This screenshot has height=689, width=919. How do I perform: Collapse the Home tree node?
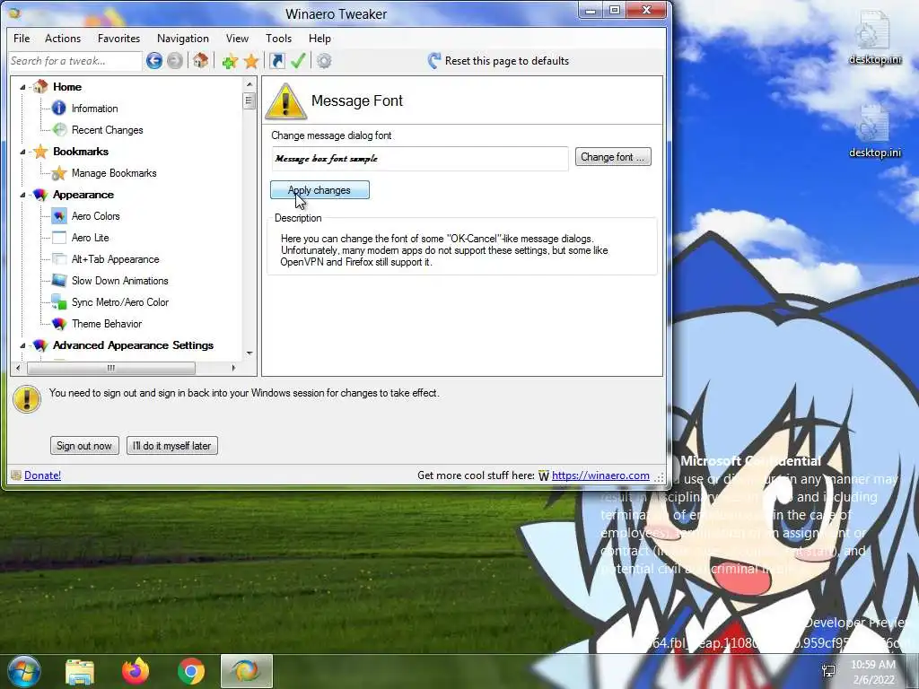coord(22,87)
